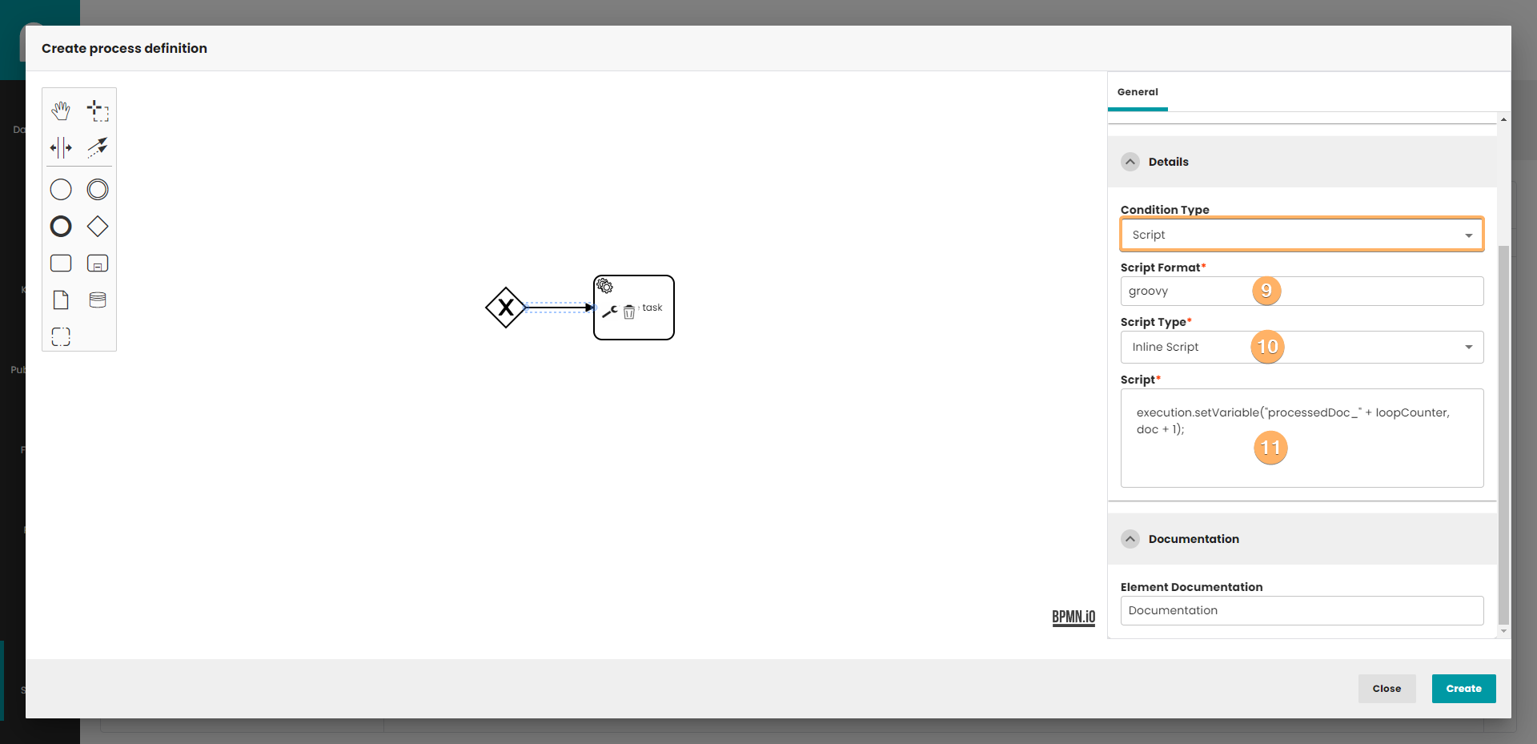
Task: Click the Create button
Action: click(1463, 689)
